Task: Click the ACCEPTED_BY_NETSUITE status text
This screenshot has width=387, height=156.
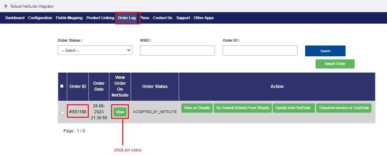Action: pos(155,112)
